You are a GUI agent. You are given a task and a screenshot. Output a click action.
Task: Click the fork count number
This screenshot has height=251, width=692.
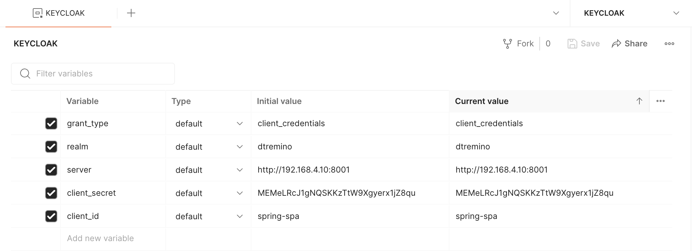point(548,44)
